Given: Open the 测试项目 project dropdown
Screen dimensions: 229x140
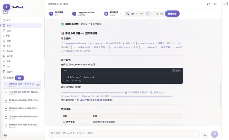Looking at the screenshot, I should click(x=58, y=14).
